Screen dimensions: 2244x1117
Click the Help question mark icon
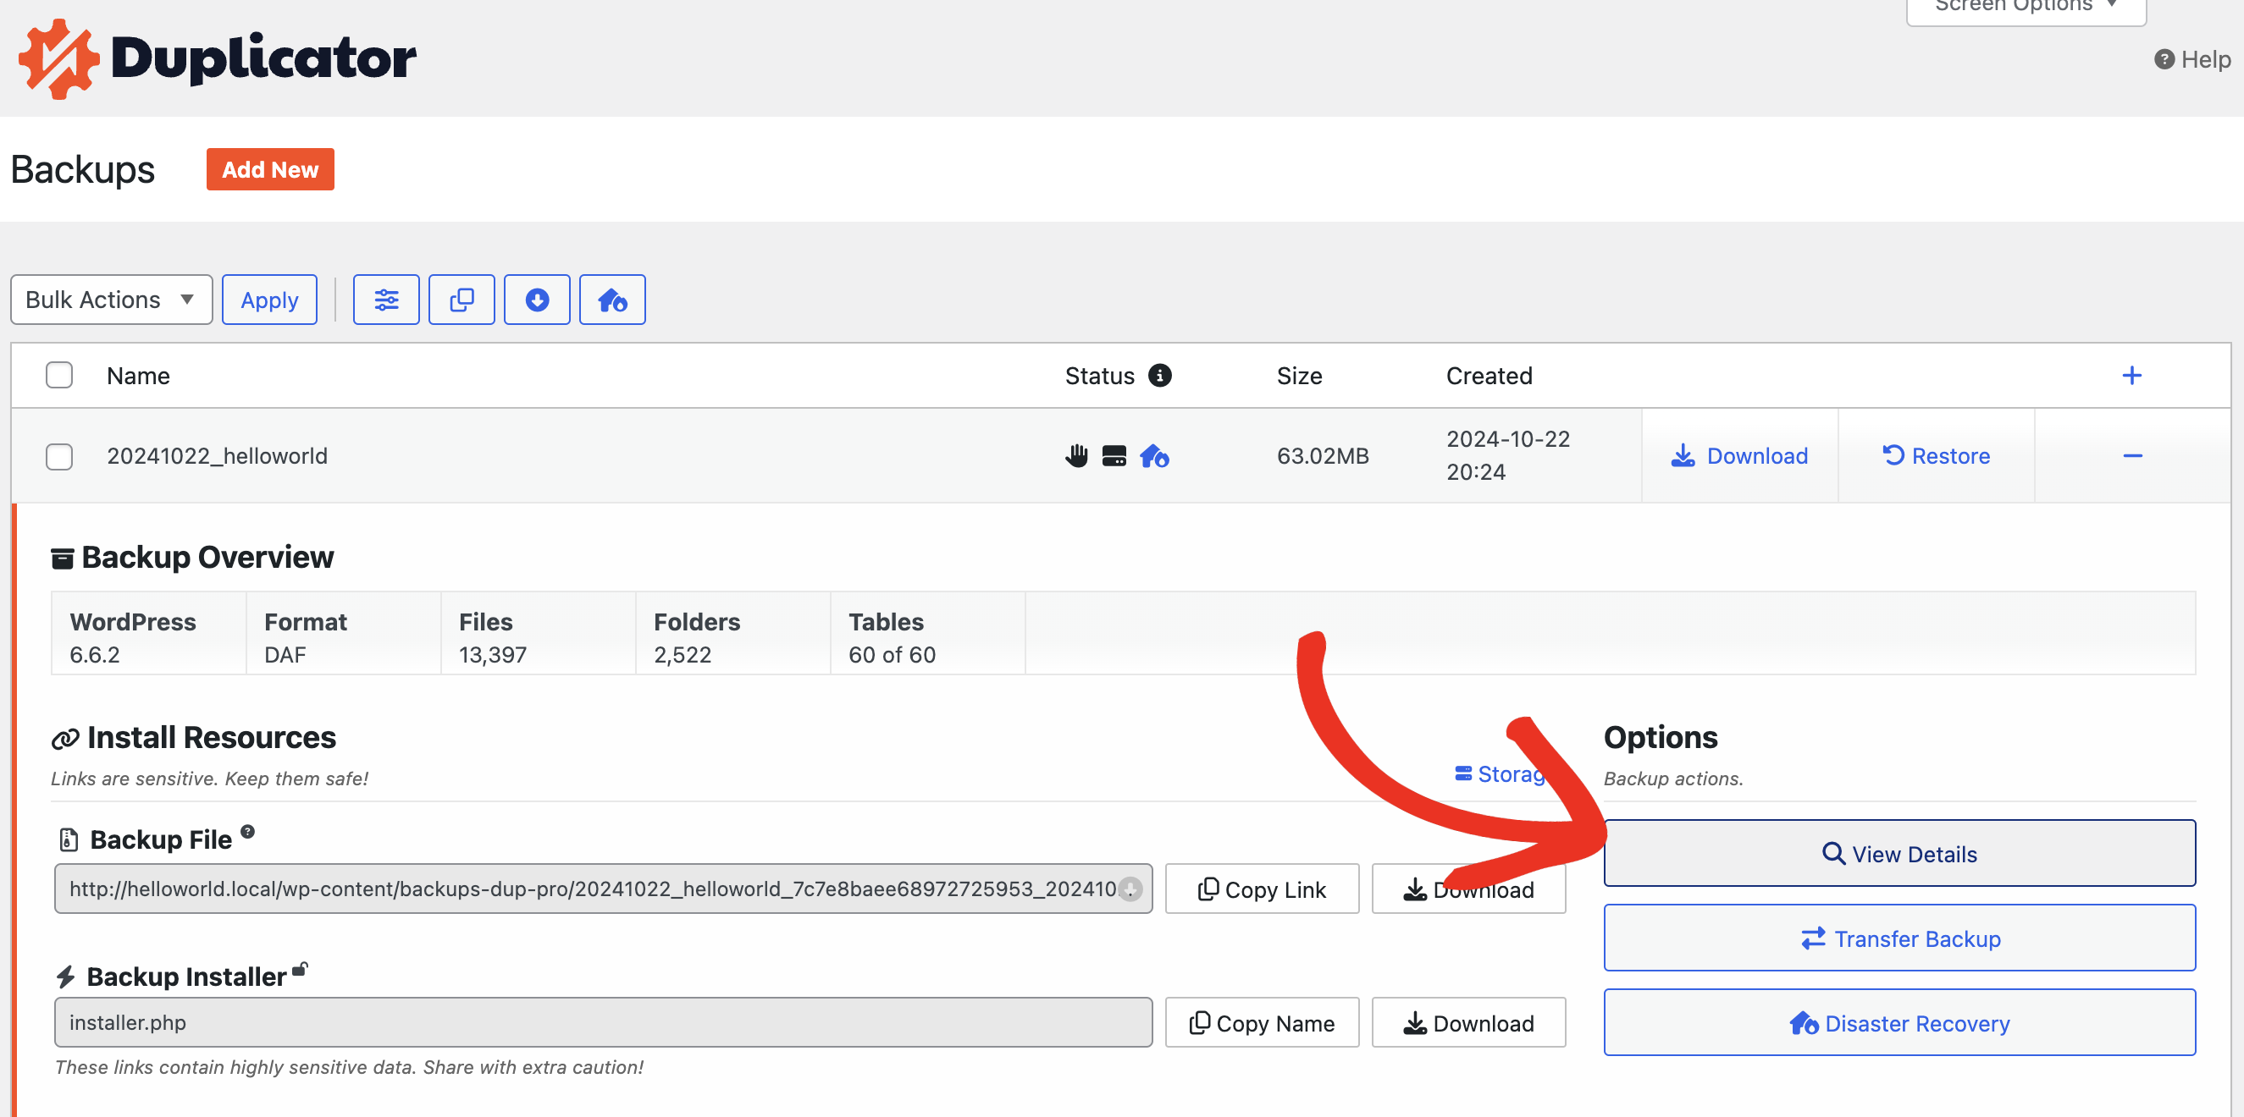tap(2164, 59)
